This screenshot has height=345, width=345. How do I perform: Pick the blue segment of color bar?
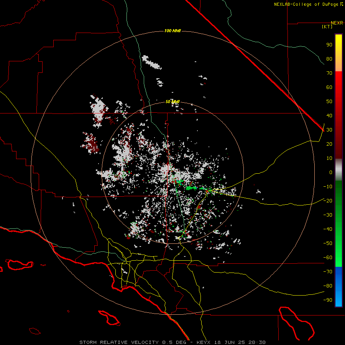[x=338, y=287]
